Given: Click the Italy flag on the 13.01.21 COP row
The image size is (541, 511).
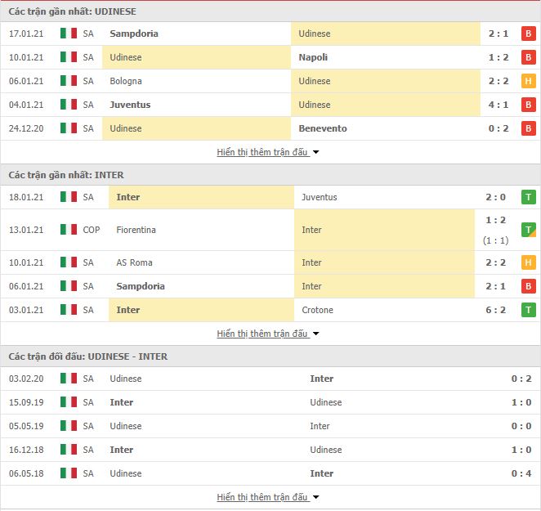Looking at the screenshot, I should pos(69,230).
